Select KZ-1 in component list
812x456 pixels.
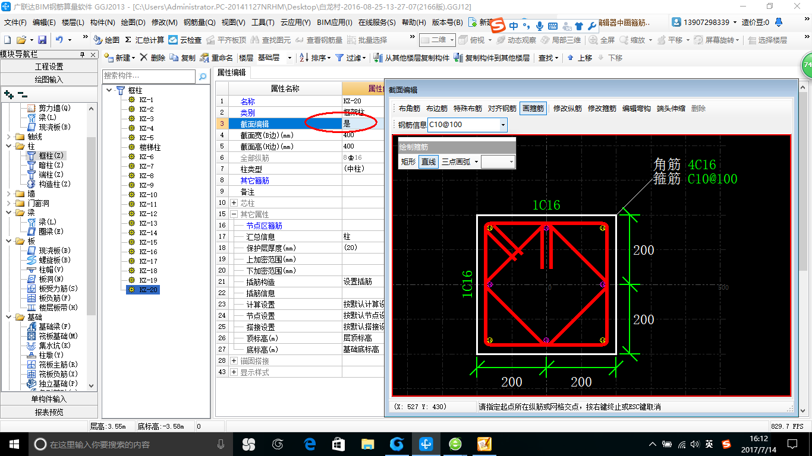click(146, 100)
